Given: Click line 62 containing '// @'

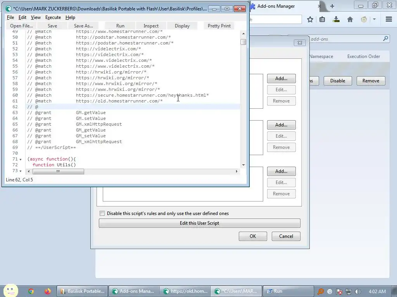Looking at the screenshot, I should click(x=133, y=107).
